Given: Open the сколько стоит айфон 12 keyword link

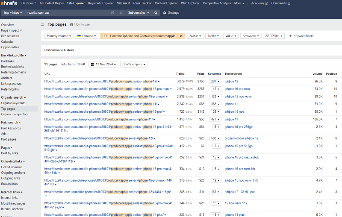Looking at the screenshot, I should pos(242,138).
